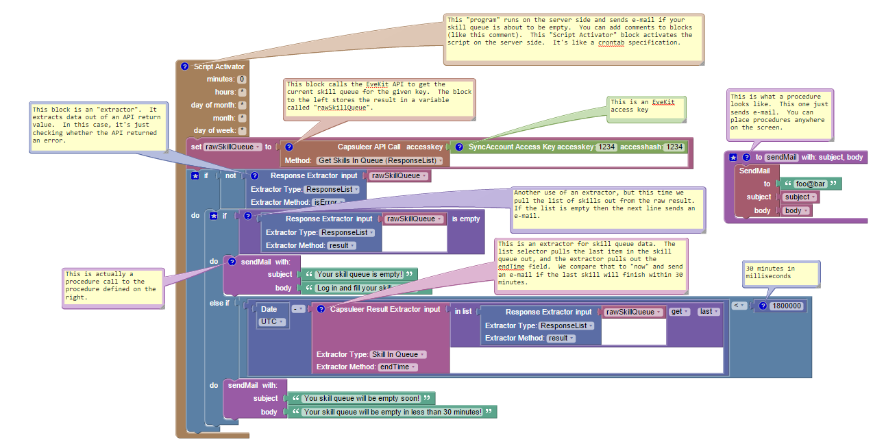This screenshot has width=873, height=444.
Task: Open the less-than comparison operator dropdown
Action: [x=739, y=306]
